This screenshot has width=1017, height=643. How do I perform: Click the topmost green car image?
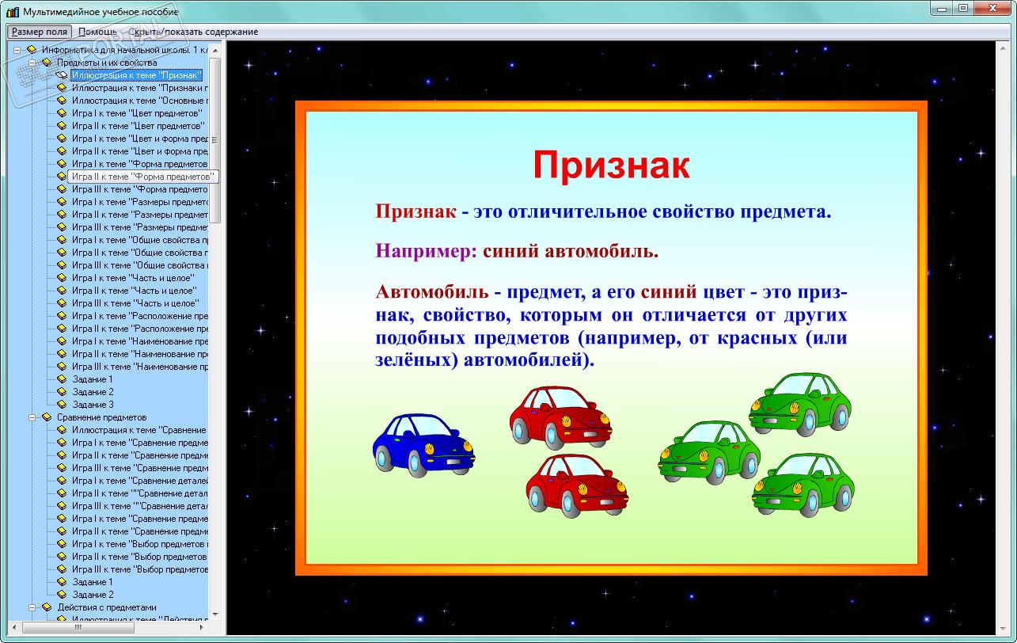[x=800, y=405]
